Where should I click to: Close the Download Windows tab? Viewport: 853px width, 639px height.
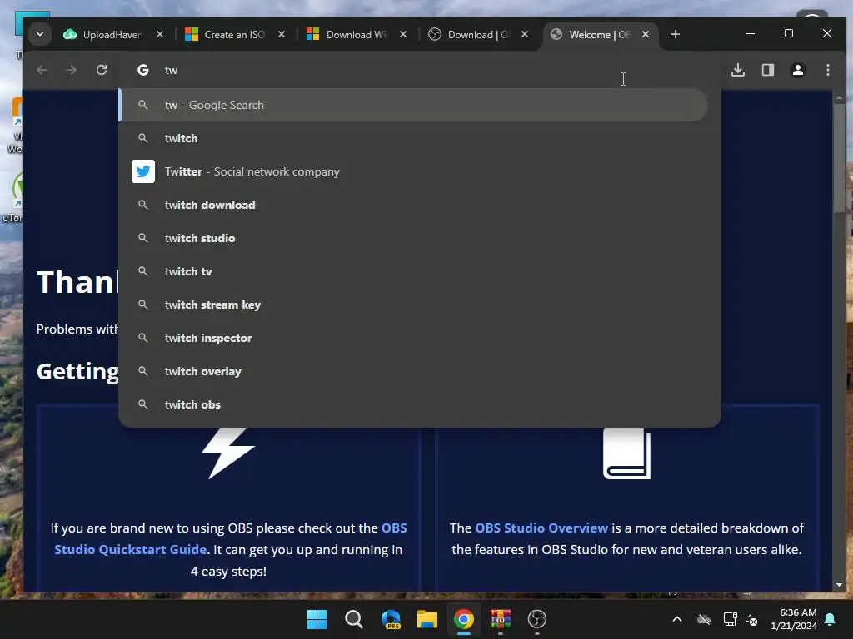pyautogui.click(x=403, y=34)
